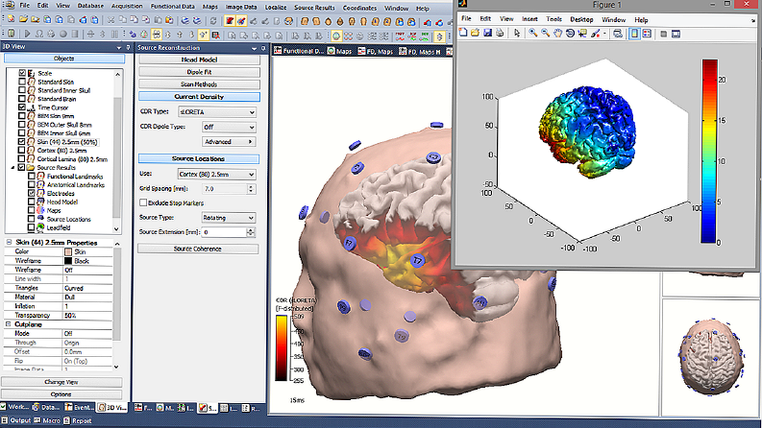Check the BEM Outer Skull 8mm checkbox
This screenshot has width=762, height=428.
pos(22,124)
